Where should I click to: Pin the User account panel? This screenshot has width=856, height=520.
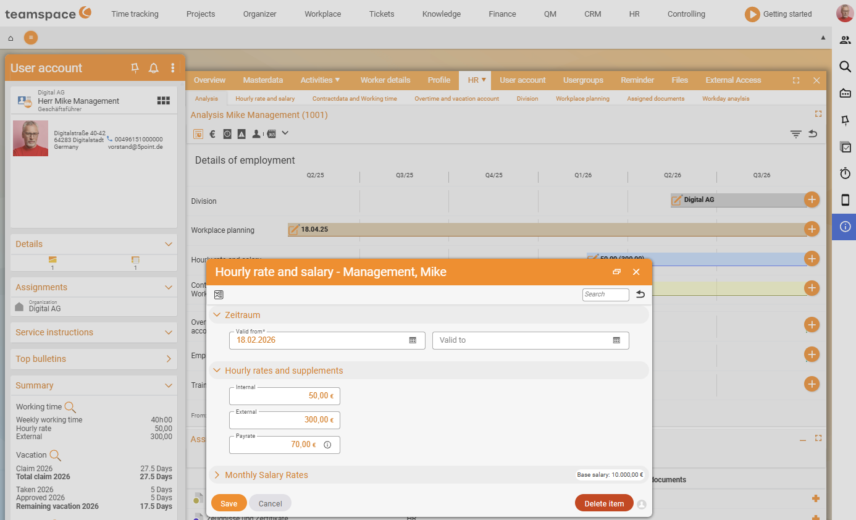[x=135, y=68]
